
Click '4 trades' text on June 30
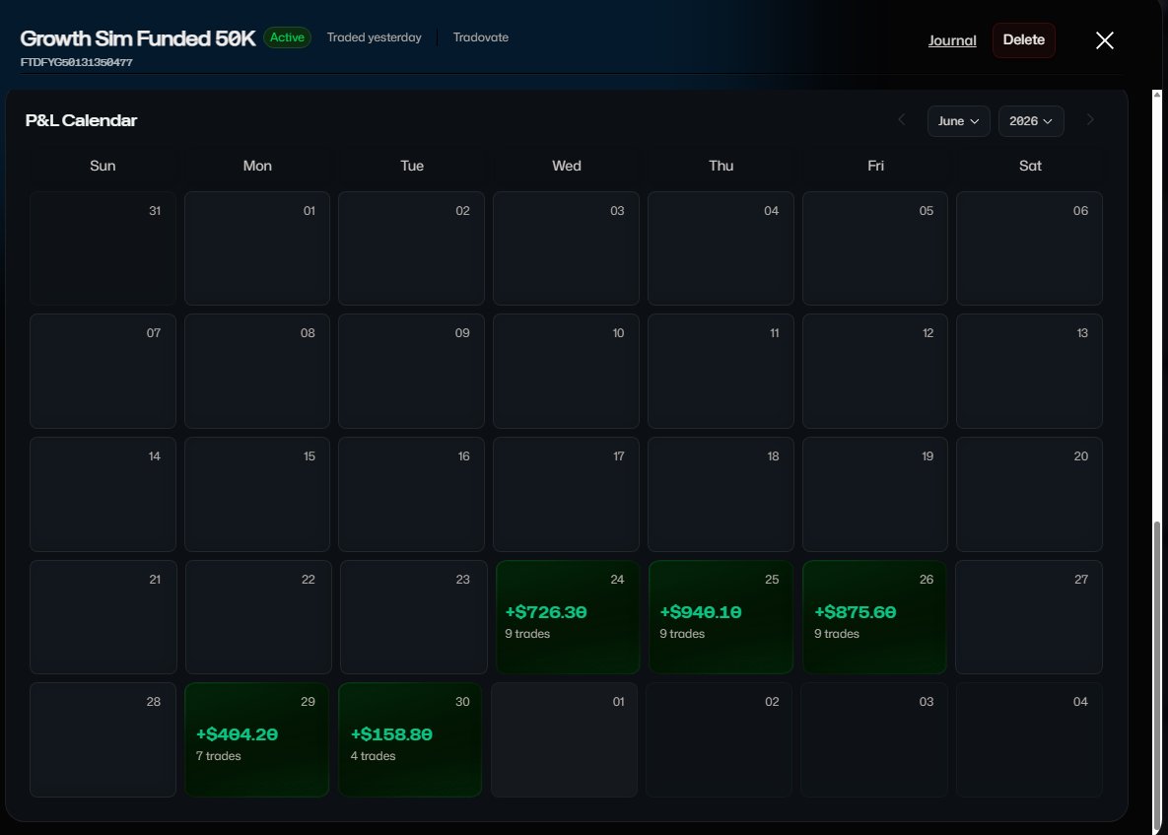(x=374, y=756)
